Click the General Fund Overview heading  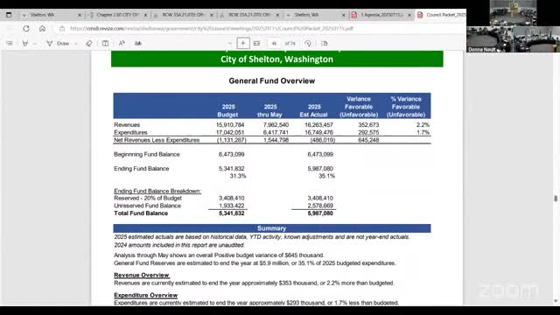272,81
